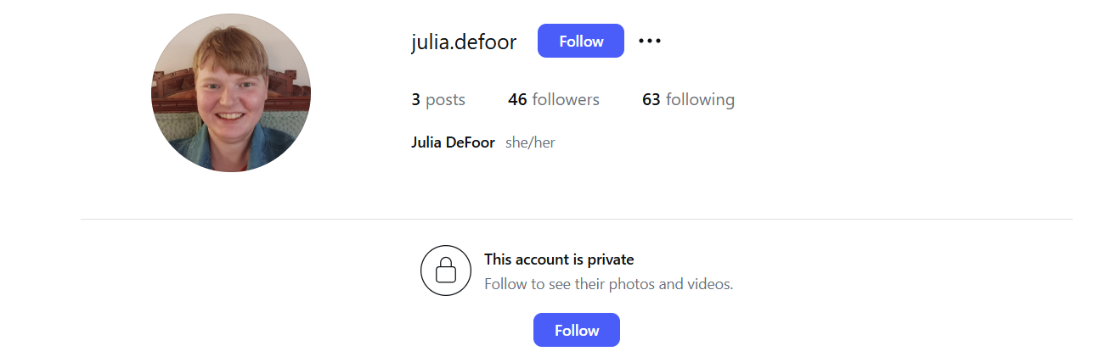Open the three-dot more options menu
Image resolution: width=1111 pixels, height=357 pixels.
coord(650,41)
